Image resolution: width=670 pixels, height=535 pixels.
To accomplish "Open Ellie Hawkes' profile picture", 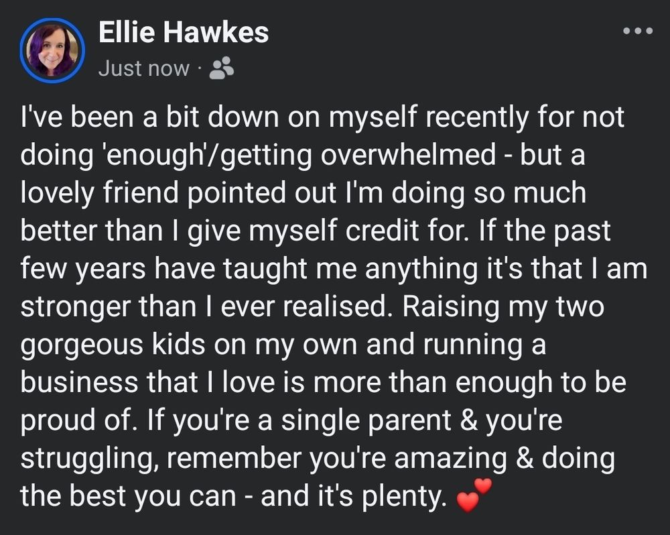I will [x=52, y=50].
